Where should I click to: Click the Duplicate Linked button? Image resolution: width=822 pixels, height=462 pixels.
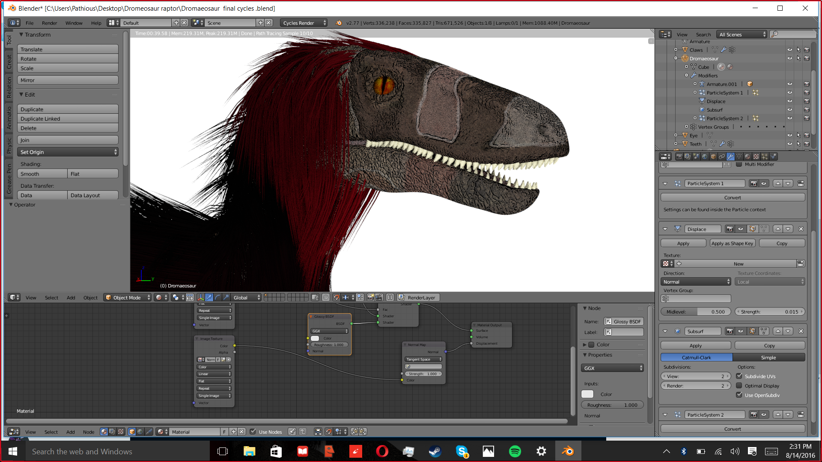(x=68, y=119)
